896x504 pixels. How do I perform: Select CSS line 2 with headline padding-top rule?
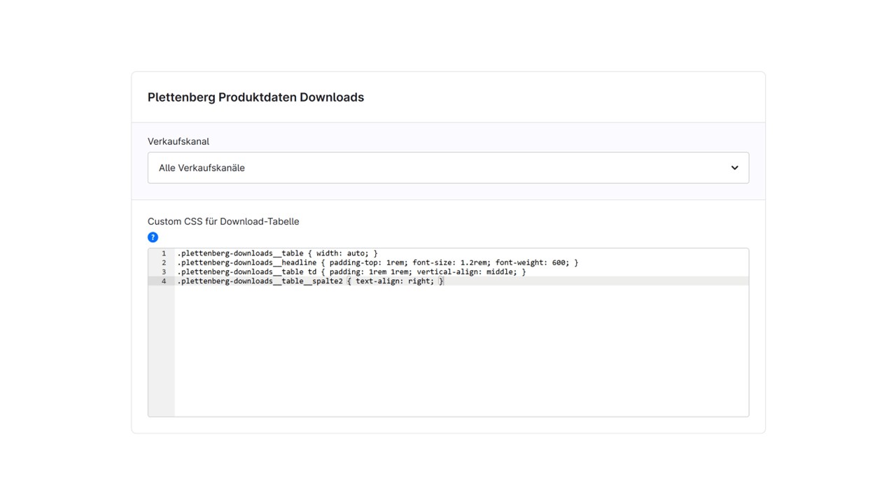[378, 262]
